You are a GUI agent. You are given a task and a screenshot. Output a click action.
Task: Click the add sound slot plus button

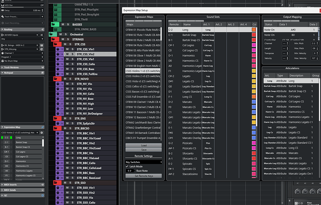click(177, 21)
